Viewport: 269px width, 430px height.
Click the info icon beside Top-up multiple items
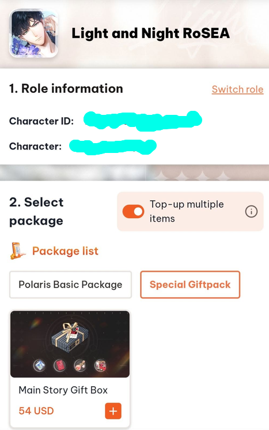251,211
